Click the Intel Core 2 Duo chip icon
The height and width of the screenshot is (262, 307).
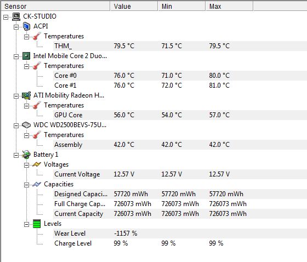click(26, 56)
